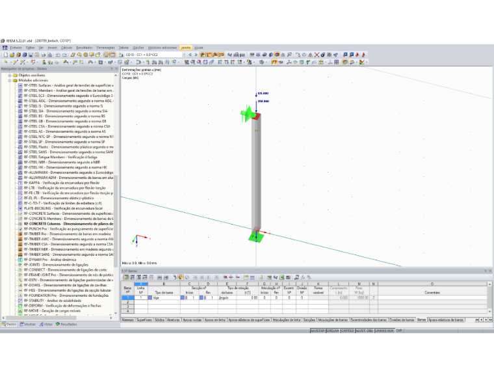Viewport: 494px width, 371px height.
Task: Toggle LINHAS AUX status button
Action: coord(384,331)
